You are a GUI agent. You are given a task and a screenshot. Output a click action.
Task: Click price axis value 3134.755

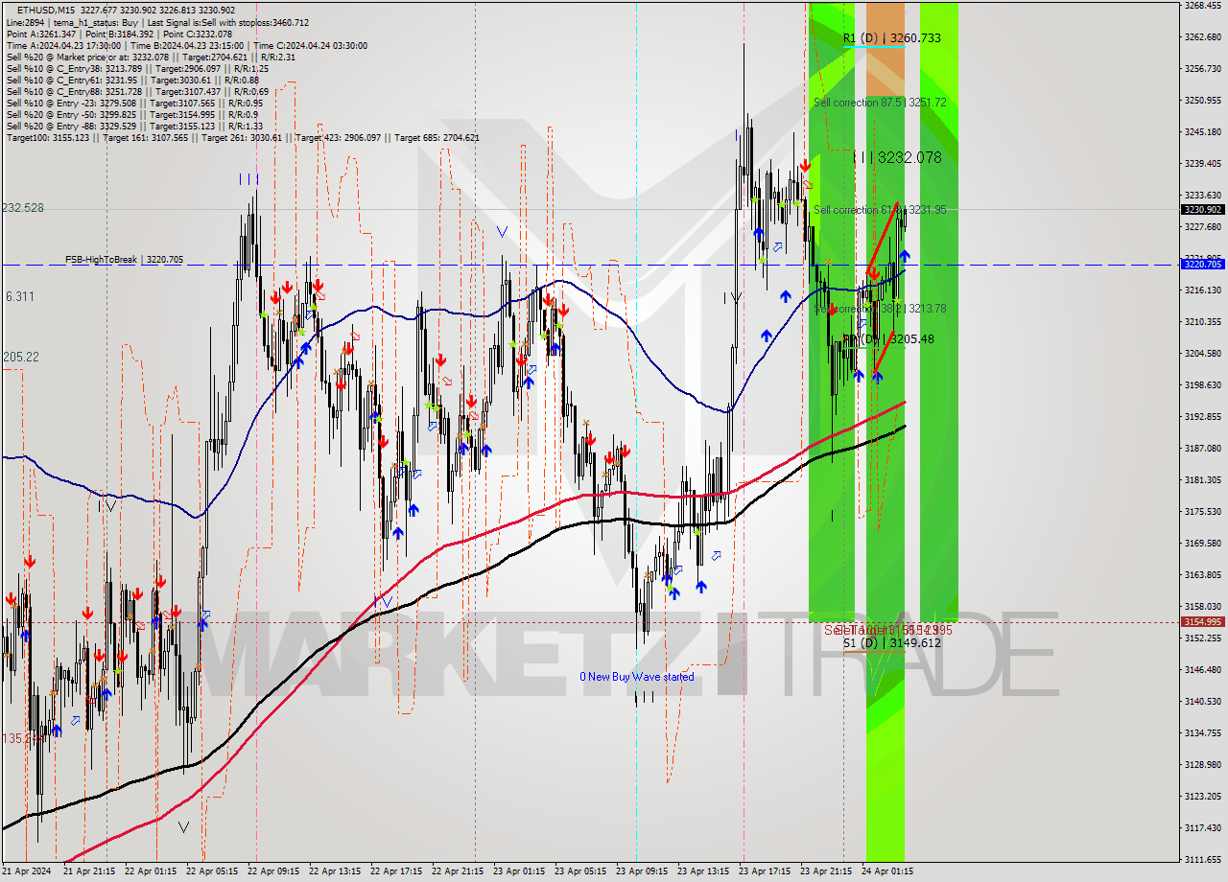pos(1202,732)
